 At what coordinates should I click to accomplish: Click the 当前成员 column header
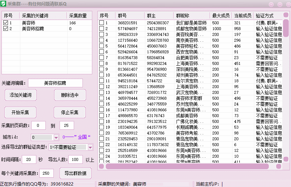coord(243,16)
